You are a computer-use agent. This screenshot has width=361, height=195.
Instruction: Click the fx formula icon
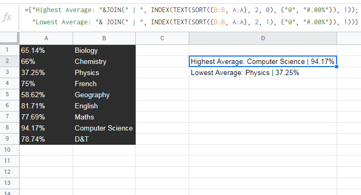[x=7, y=17]
